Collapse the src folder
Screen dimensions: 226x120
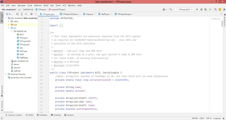[9, 28]
